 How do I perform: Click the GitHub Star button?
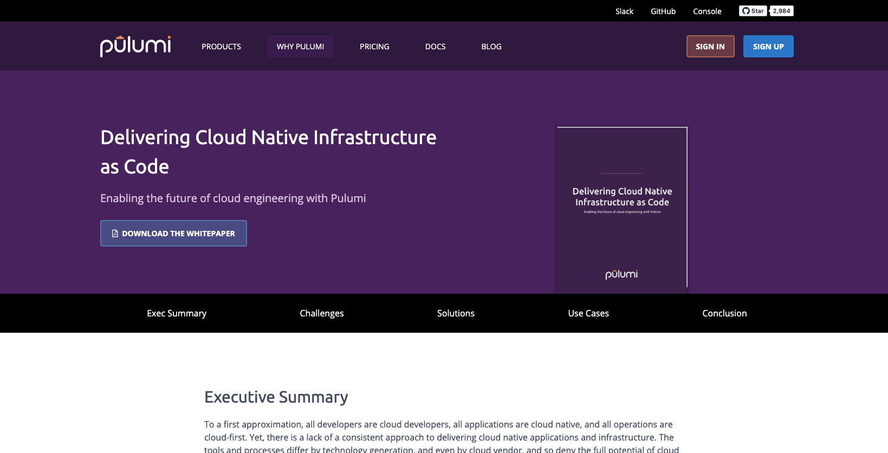point(753,11)
